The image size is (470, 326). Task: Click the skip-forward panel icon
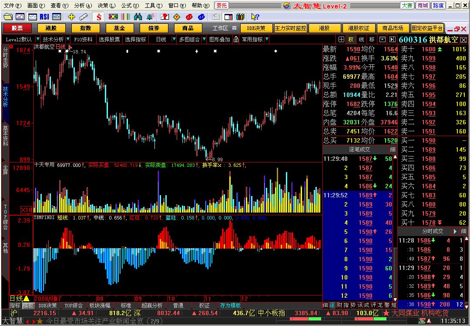coord(393,39)
